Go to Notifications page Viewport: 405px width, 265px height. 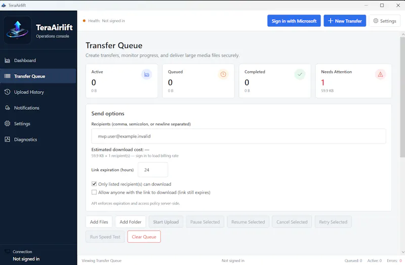coord(38,108)
